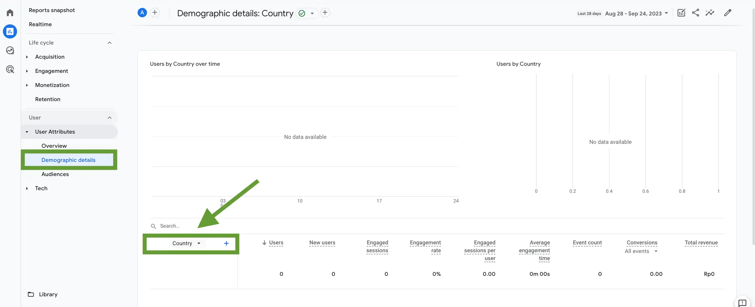Click the Rp0 total revenue value
This screenshot has width=755, height=307.
click(709, 274)
